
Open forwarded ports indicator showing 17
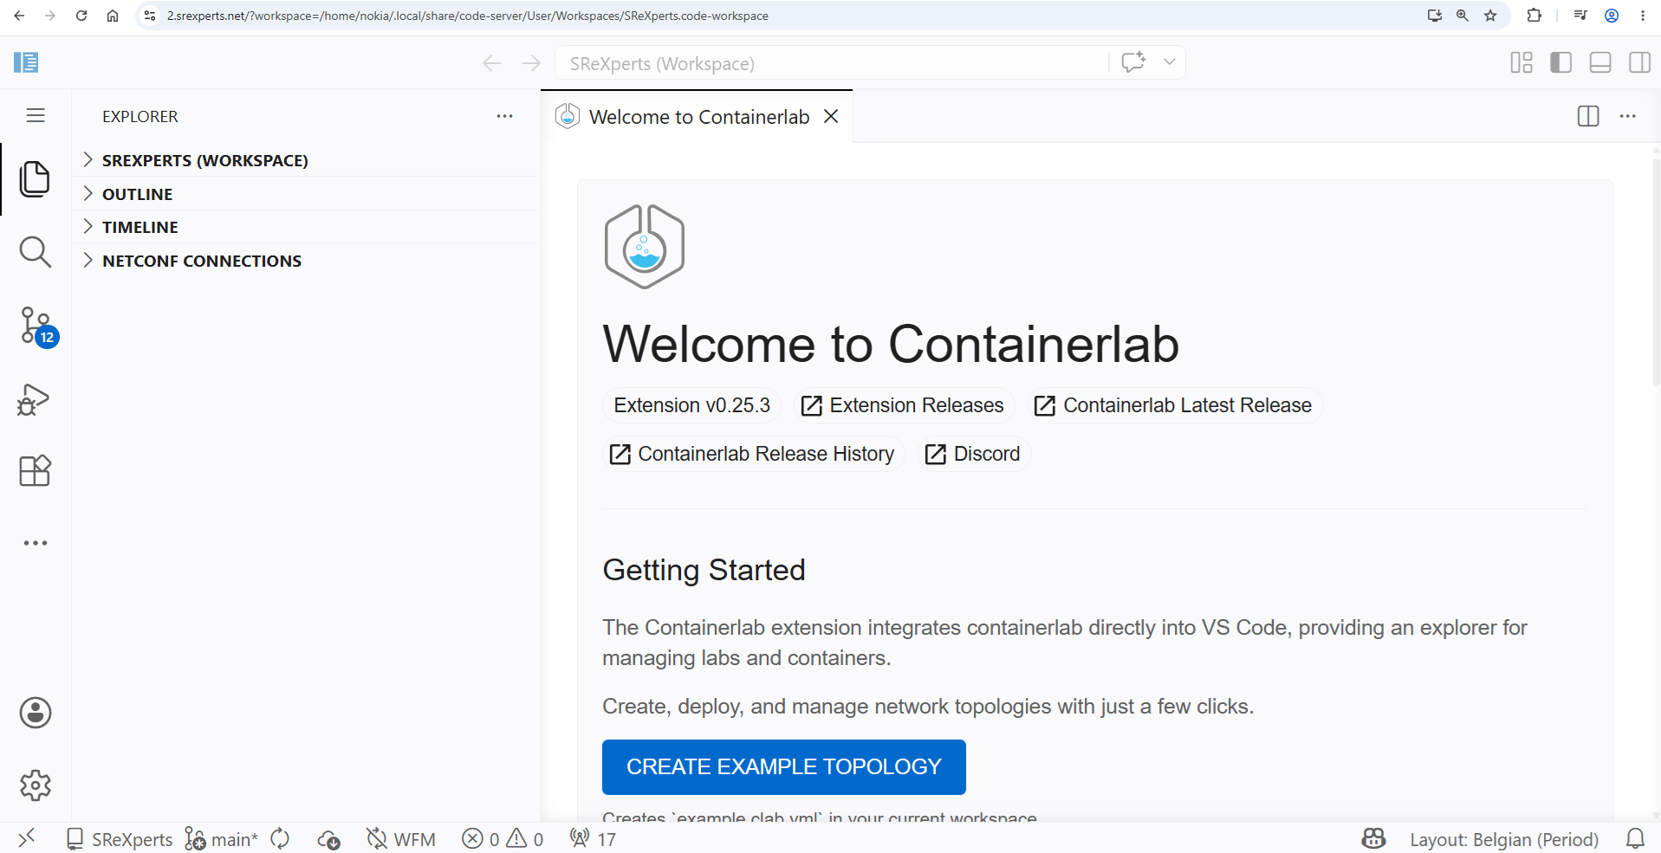(594, 839)
